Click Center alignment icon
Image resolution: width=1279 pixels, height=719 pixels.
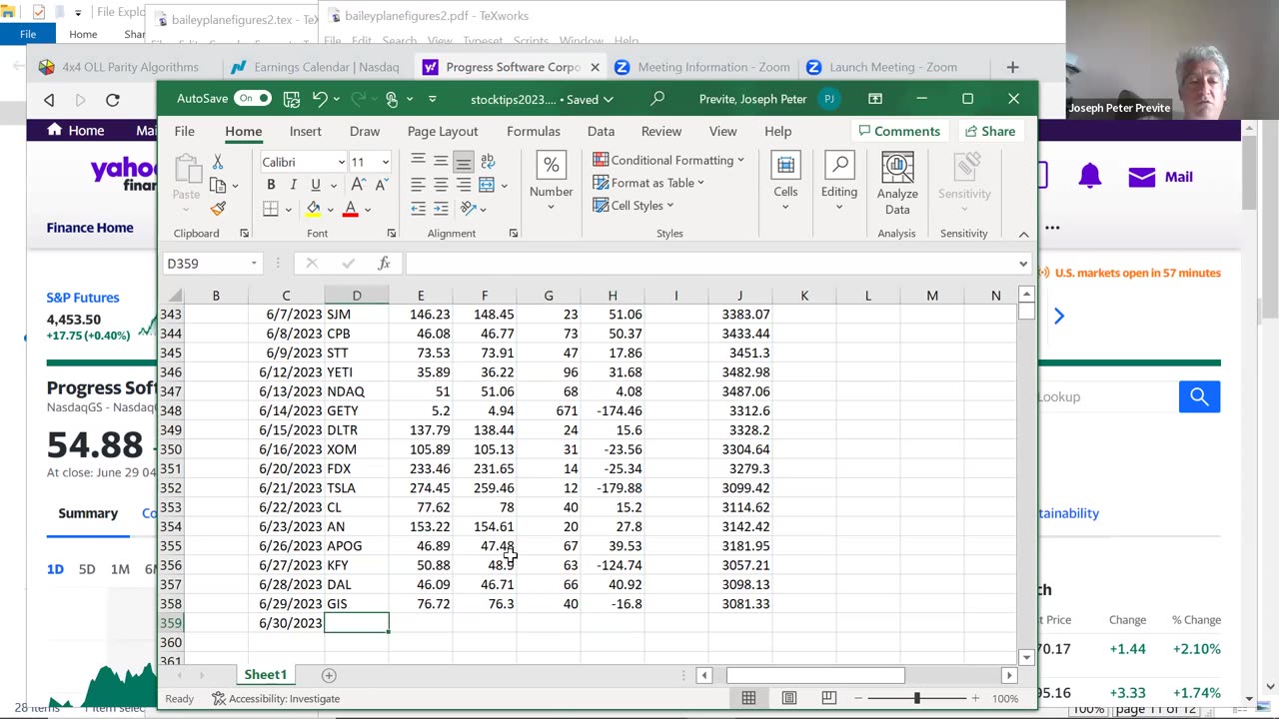coord(441,185)
